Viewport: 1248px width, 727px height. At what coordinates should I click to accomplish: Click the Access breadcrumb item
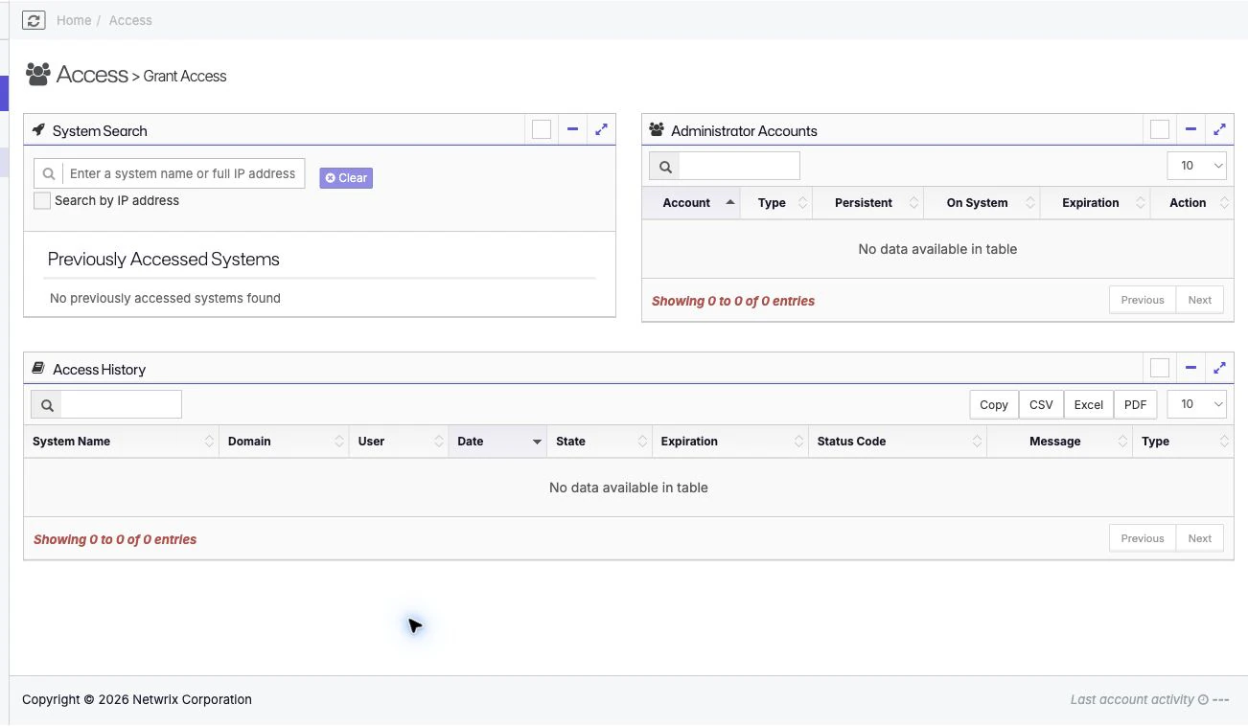tap(130, 20)
